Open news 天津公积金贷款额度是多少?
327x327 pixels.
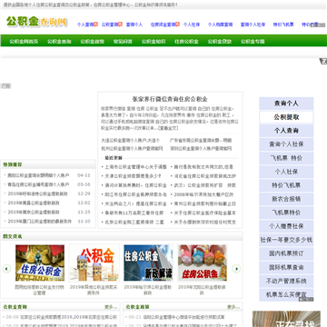point(133,176)
